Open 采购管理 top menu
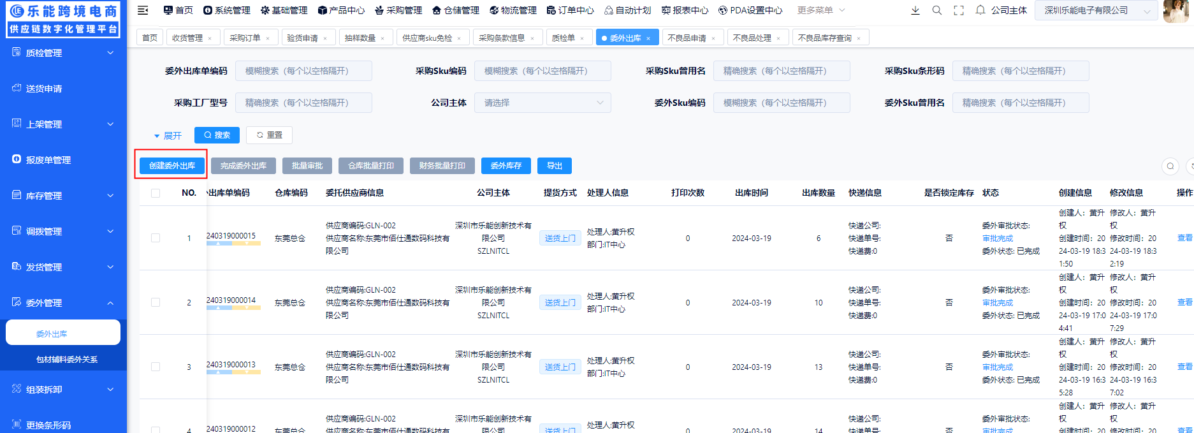Image resolution: width=1194 pixels, height=433 pixels. [398, 10]
